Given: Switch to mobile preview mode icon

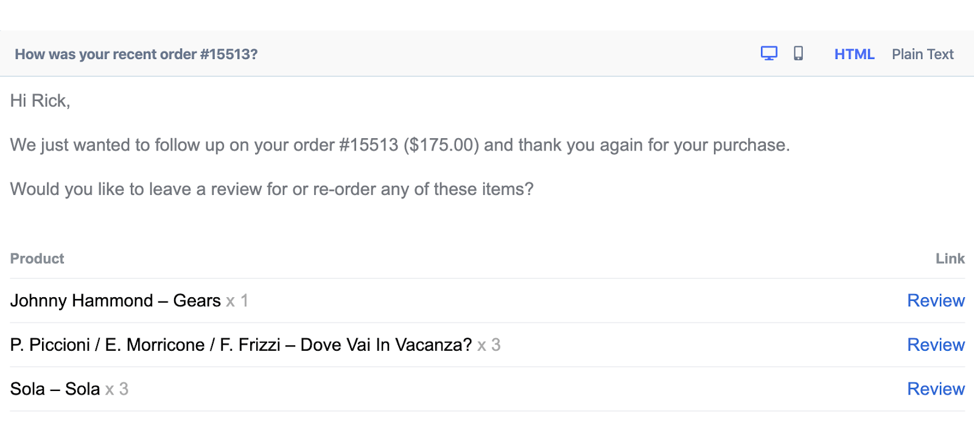Looking at the screenshot, I should pyautogui.click(x=798, y=54).
